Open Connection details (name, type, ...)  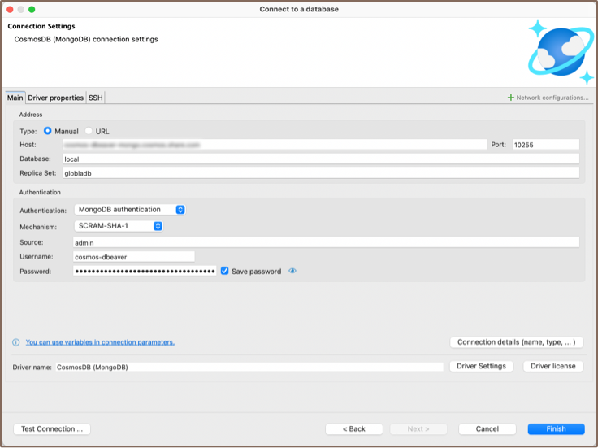coord(516,342)
